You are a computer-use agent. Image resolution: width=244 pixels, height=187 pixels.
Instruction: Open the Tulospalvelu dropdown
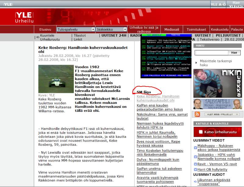point(93,29)
